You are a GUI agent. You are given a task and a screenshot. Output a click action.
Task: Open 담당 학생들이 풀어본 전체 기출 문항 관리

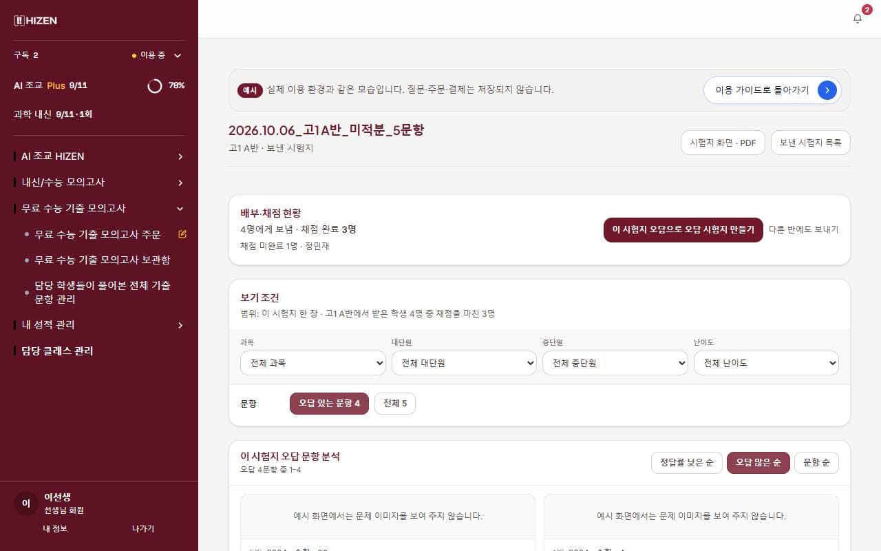103,292
